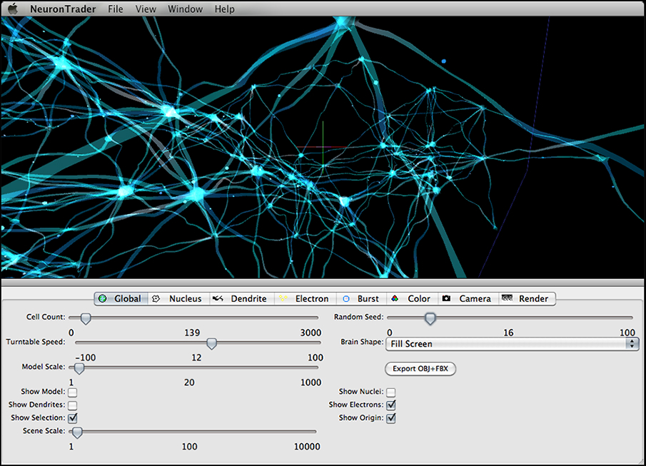Click the Brain Shape dropdown arrows
This screenshot has height=466, width=646.
(632, 344)
